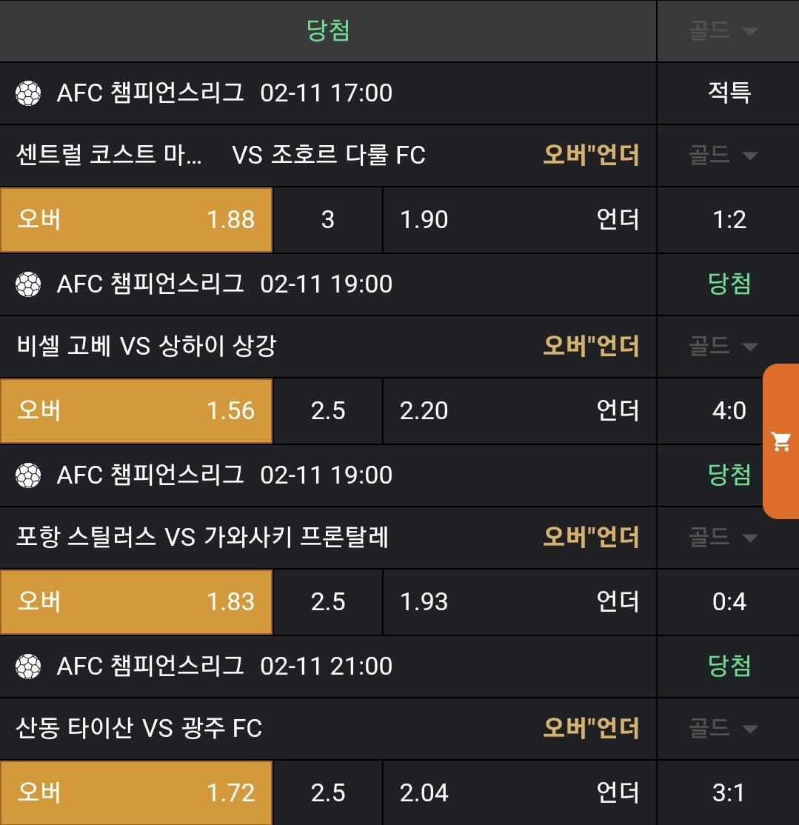
Task: Click the green 당첨 header tab
Action: point(328,31)
